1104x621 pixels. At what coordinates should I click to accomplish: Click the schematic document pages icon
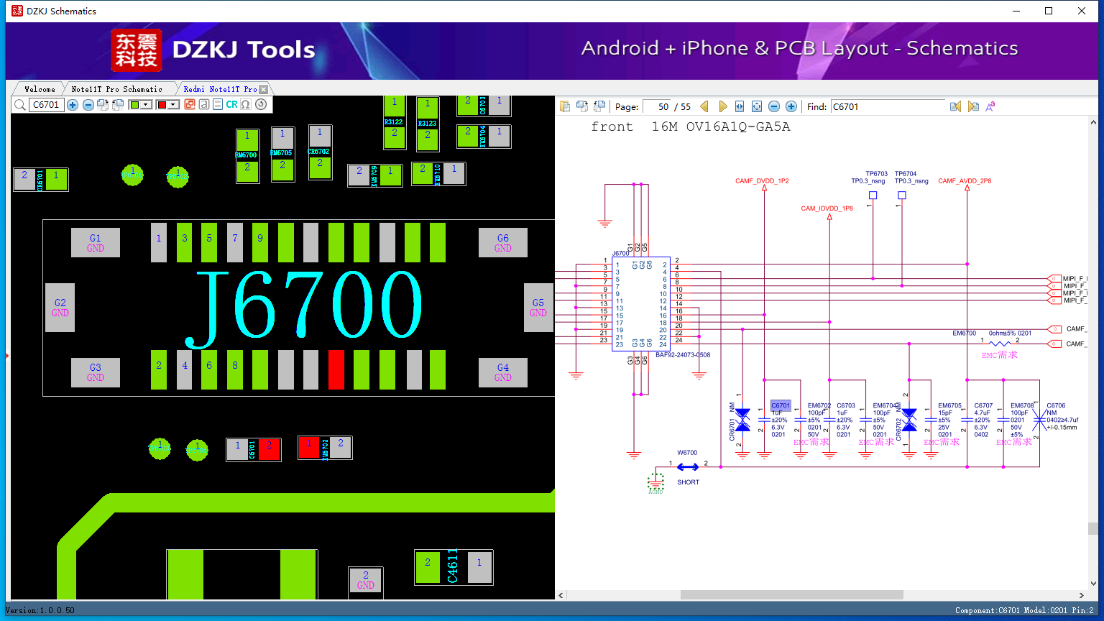point(565,106)
